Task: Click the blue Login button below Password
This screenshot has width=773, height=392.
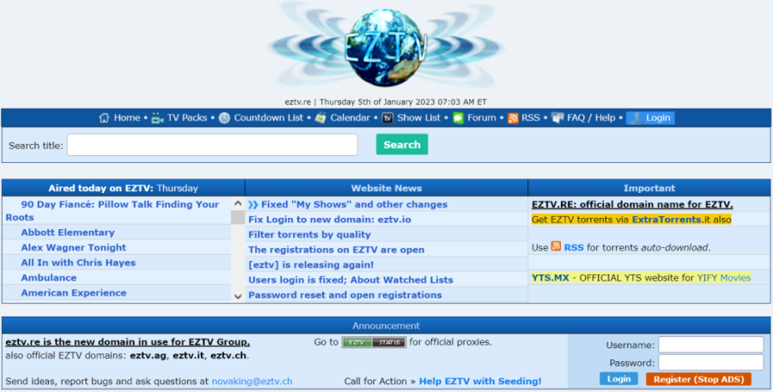Action: click(618, 378)
